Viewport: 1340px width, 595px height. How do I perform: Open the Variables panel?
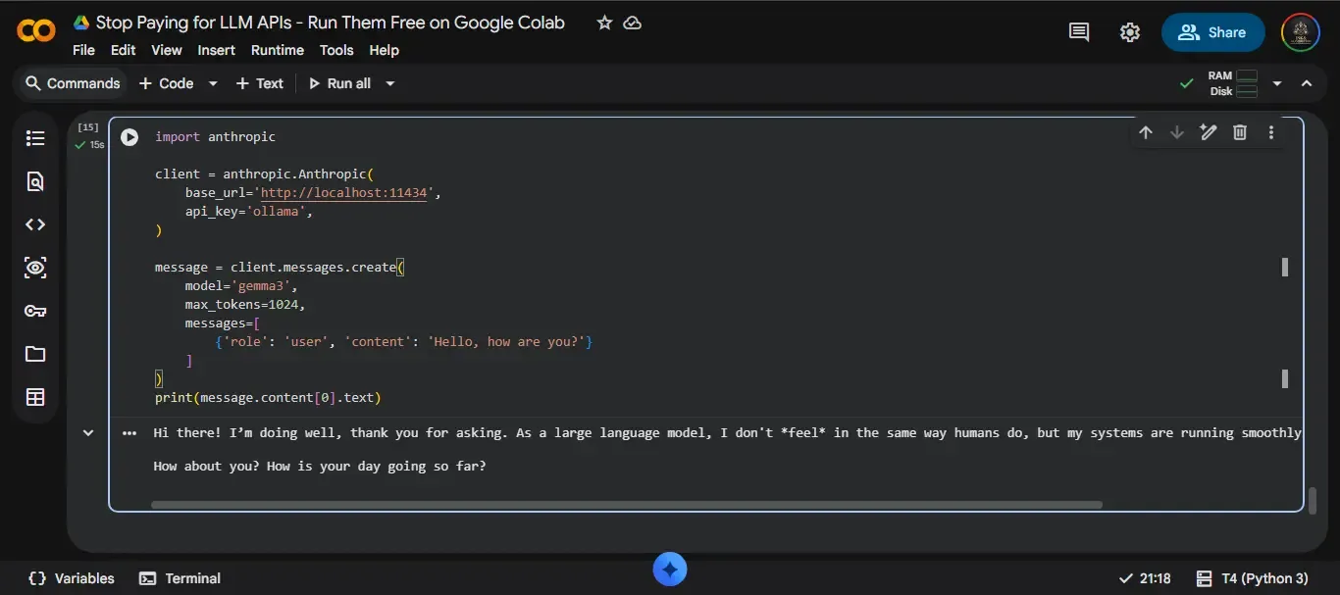(71, 578)
